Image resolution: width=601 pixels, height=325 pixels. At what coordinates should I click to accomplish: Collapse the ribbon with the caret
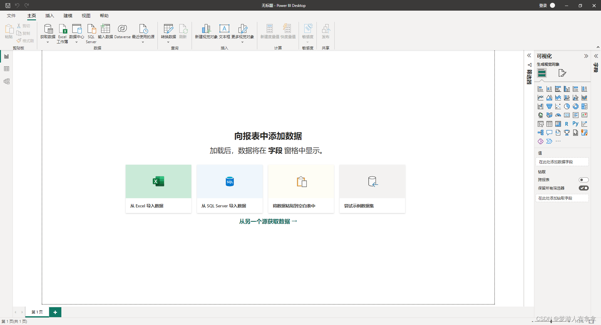[x=598, y=47]
